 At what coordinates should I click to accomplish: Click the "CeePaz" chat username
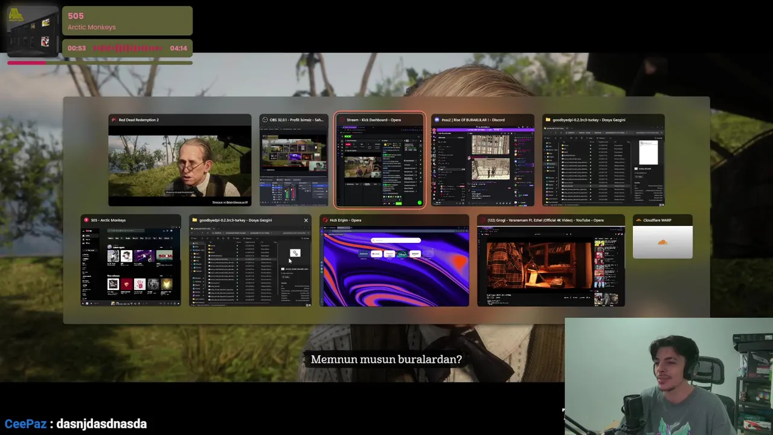pos(25,424)
